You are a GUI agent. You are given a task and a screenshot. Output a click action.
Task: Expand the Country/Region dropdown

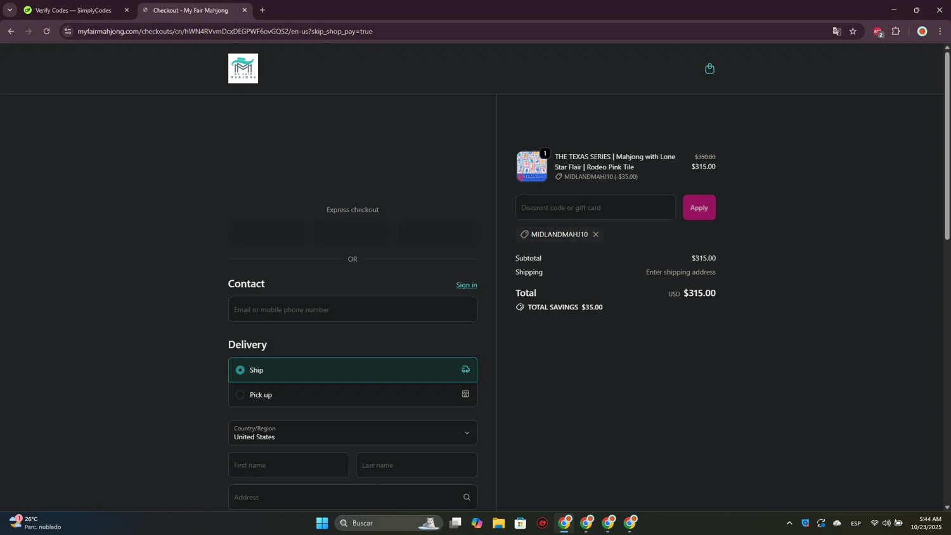pos(353,433)
